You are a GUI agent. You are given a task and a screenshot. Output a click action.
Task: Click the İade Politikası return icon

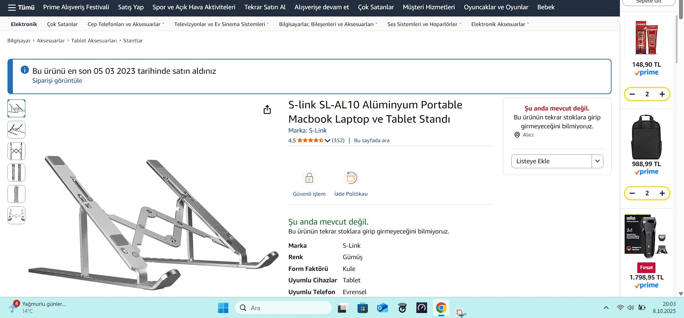click(351, 178)
